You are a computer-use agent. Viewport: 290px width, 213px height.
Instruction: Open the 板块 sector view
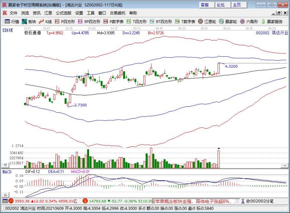click(29, 21)
